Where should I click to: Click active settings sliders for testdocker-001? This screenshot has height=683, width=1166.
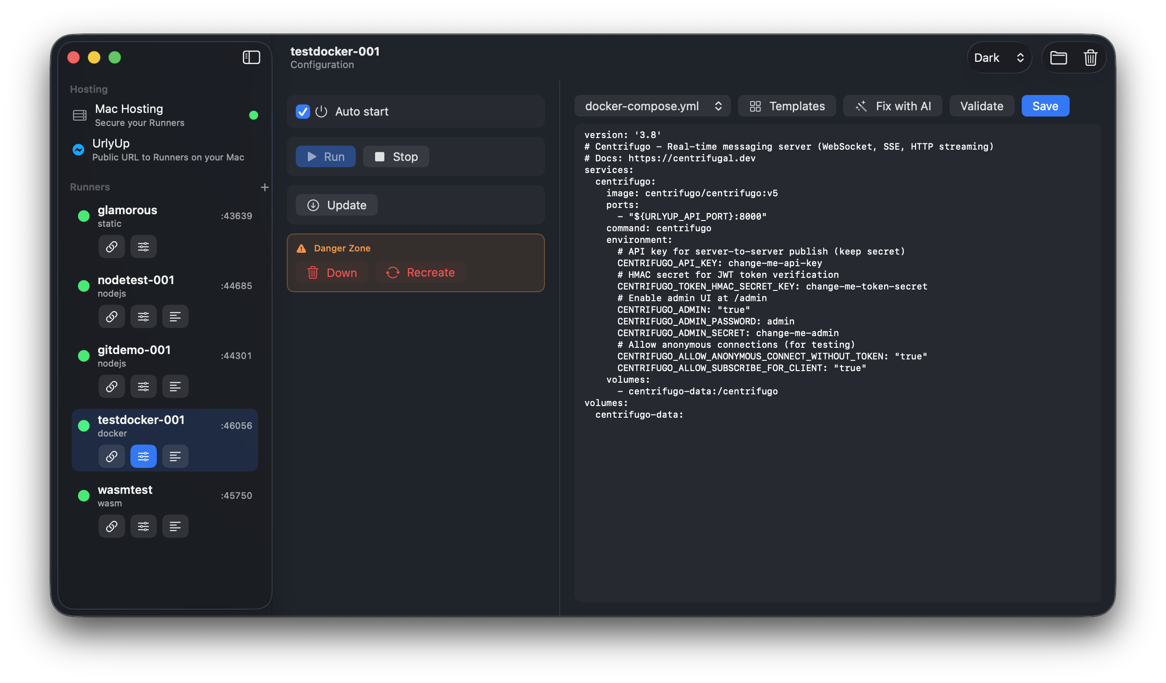[143, 456]
